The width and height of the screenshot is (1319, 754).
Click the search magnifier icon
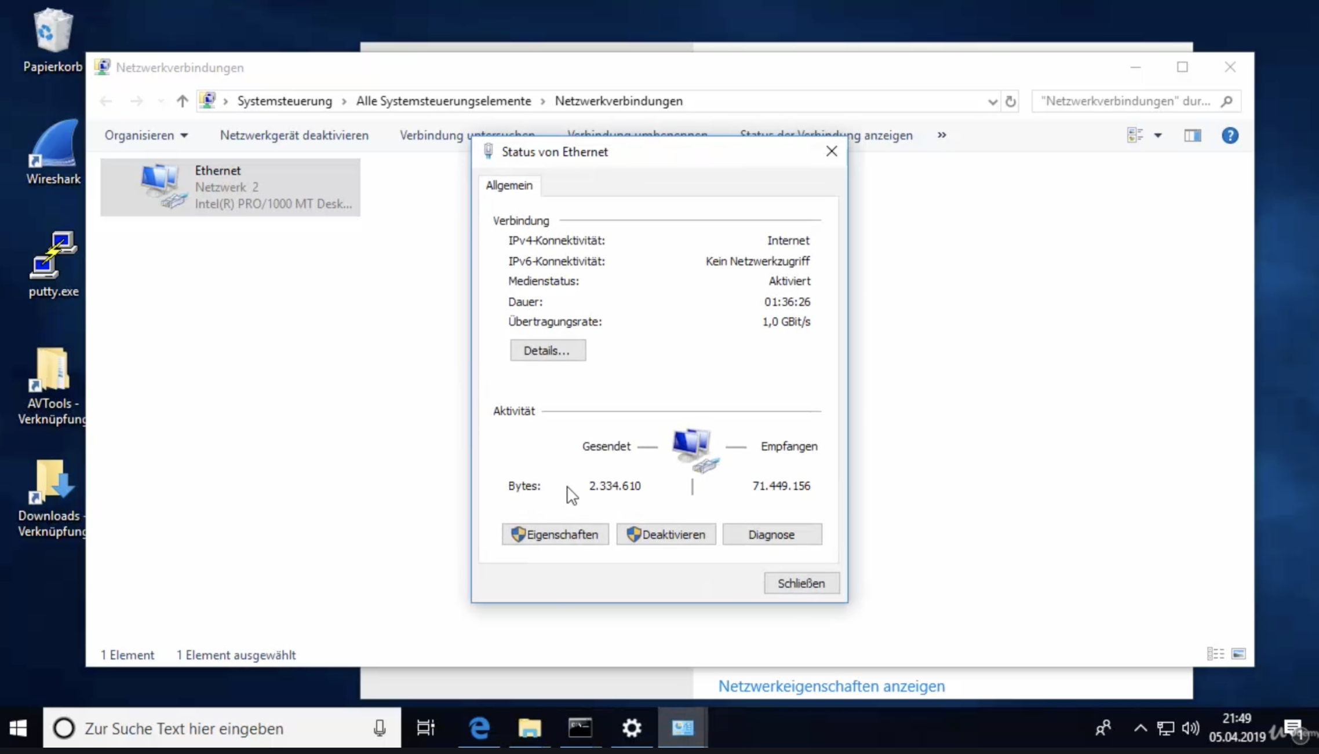pyautogui.click(x=1226, y=101)
